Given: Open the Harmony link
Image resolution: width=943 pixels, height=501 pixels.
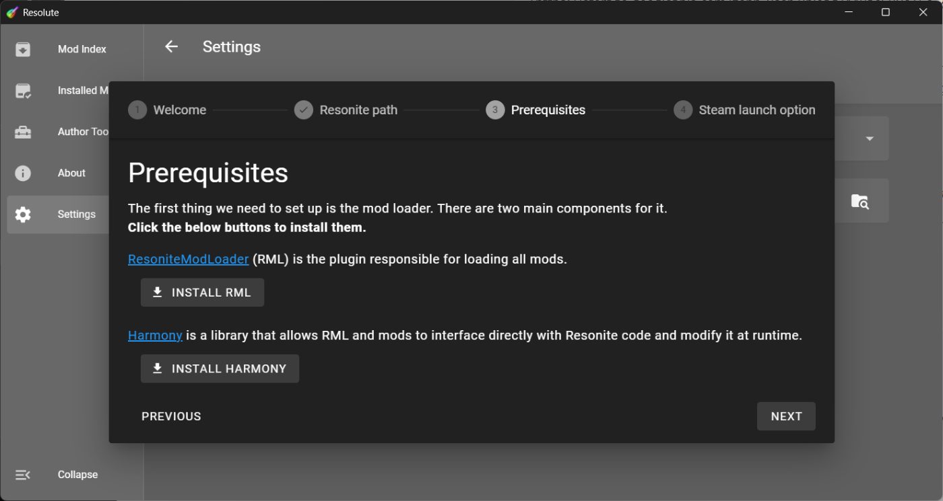Looking at the screenshot, I should click(155, 335).
